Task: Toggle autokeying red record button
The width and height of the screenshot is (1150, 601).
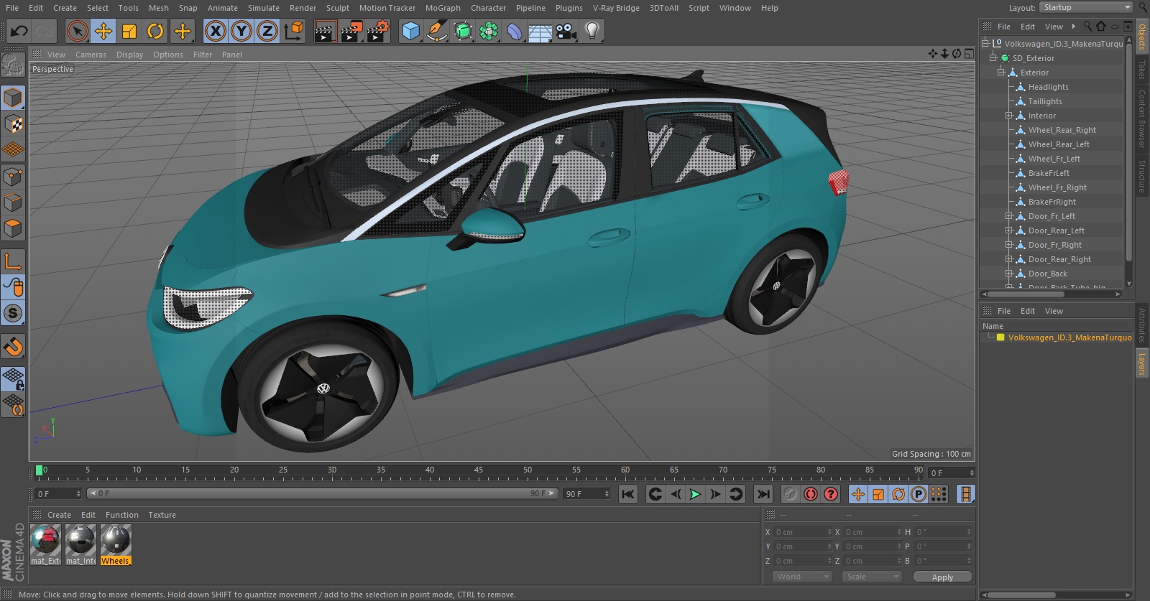Action: pos(810,494)
